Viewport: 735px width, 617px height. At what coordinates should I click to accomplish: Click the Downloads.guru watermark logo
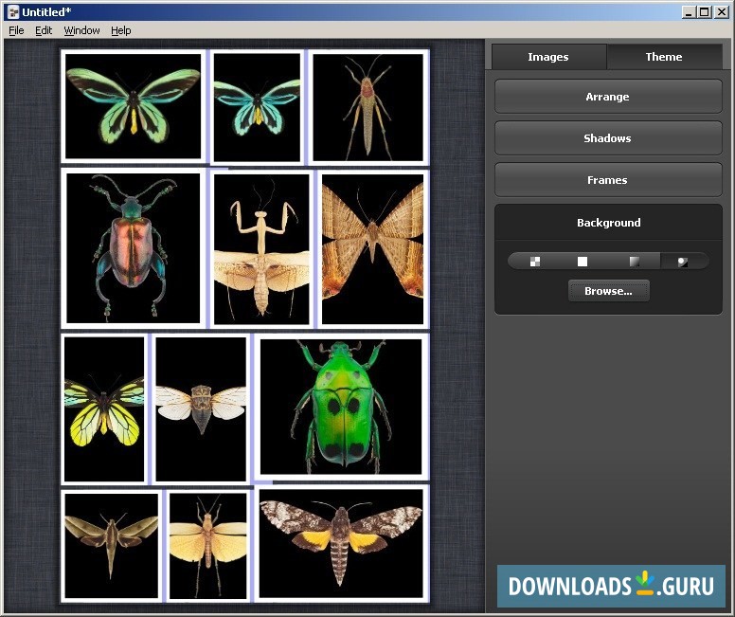(611, 586)
